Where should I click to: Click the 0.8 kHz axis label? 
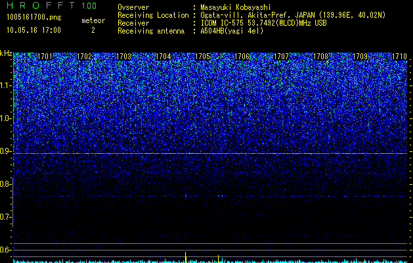pos(5,184)
